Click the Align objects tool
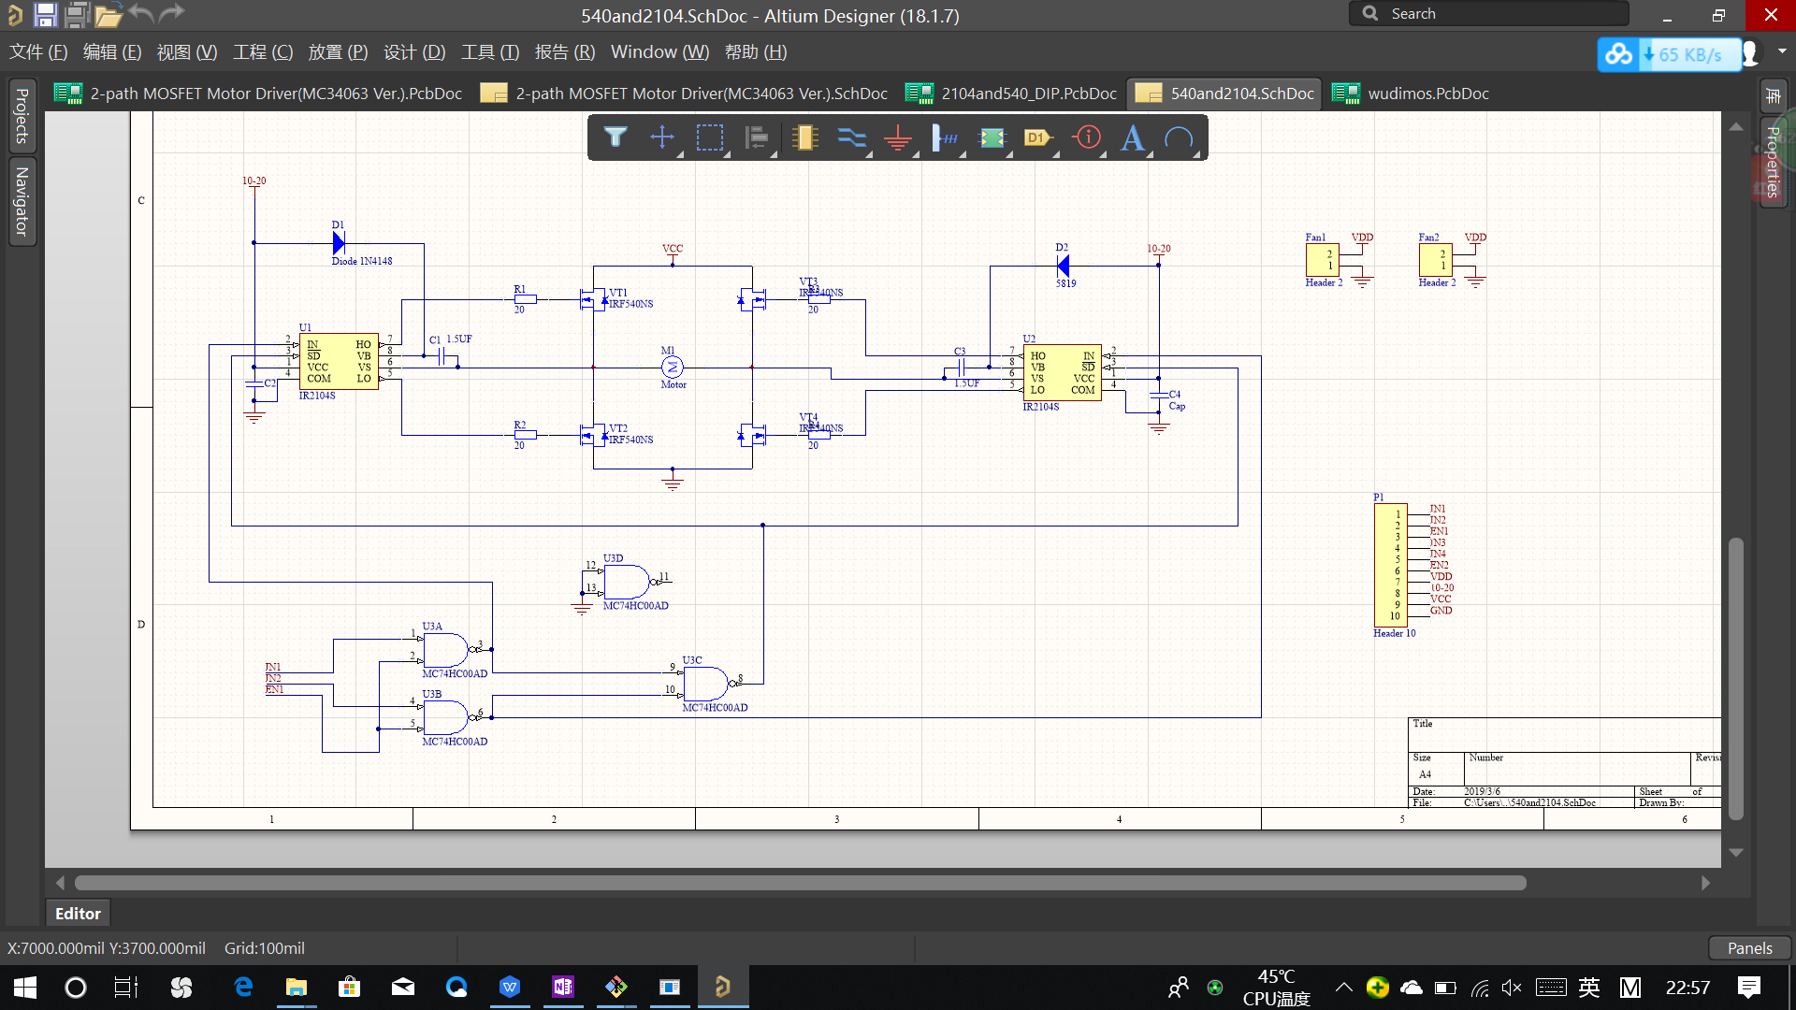 [756, 137]
